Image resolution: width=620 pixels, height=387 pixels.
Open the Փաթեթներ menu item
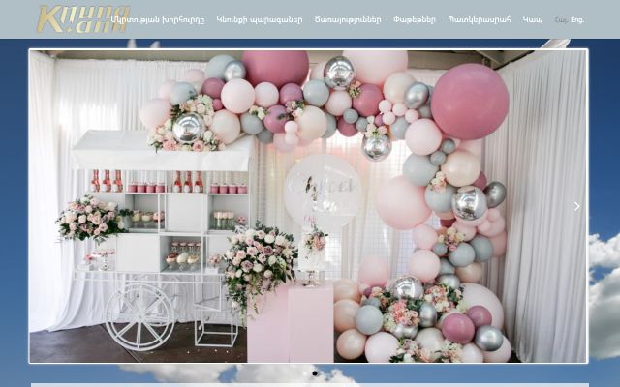pyautogui.click(x=415, y=19)
